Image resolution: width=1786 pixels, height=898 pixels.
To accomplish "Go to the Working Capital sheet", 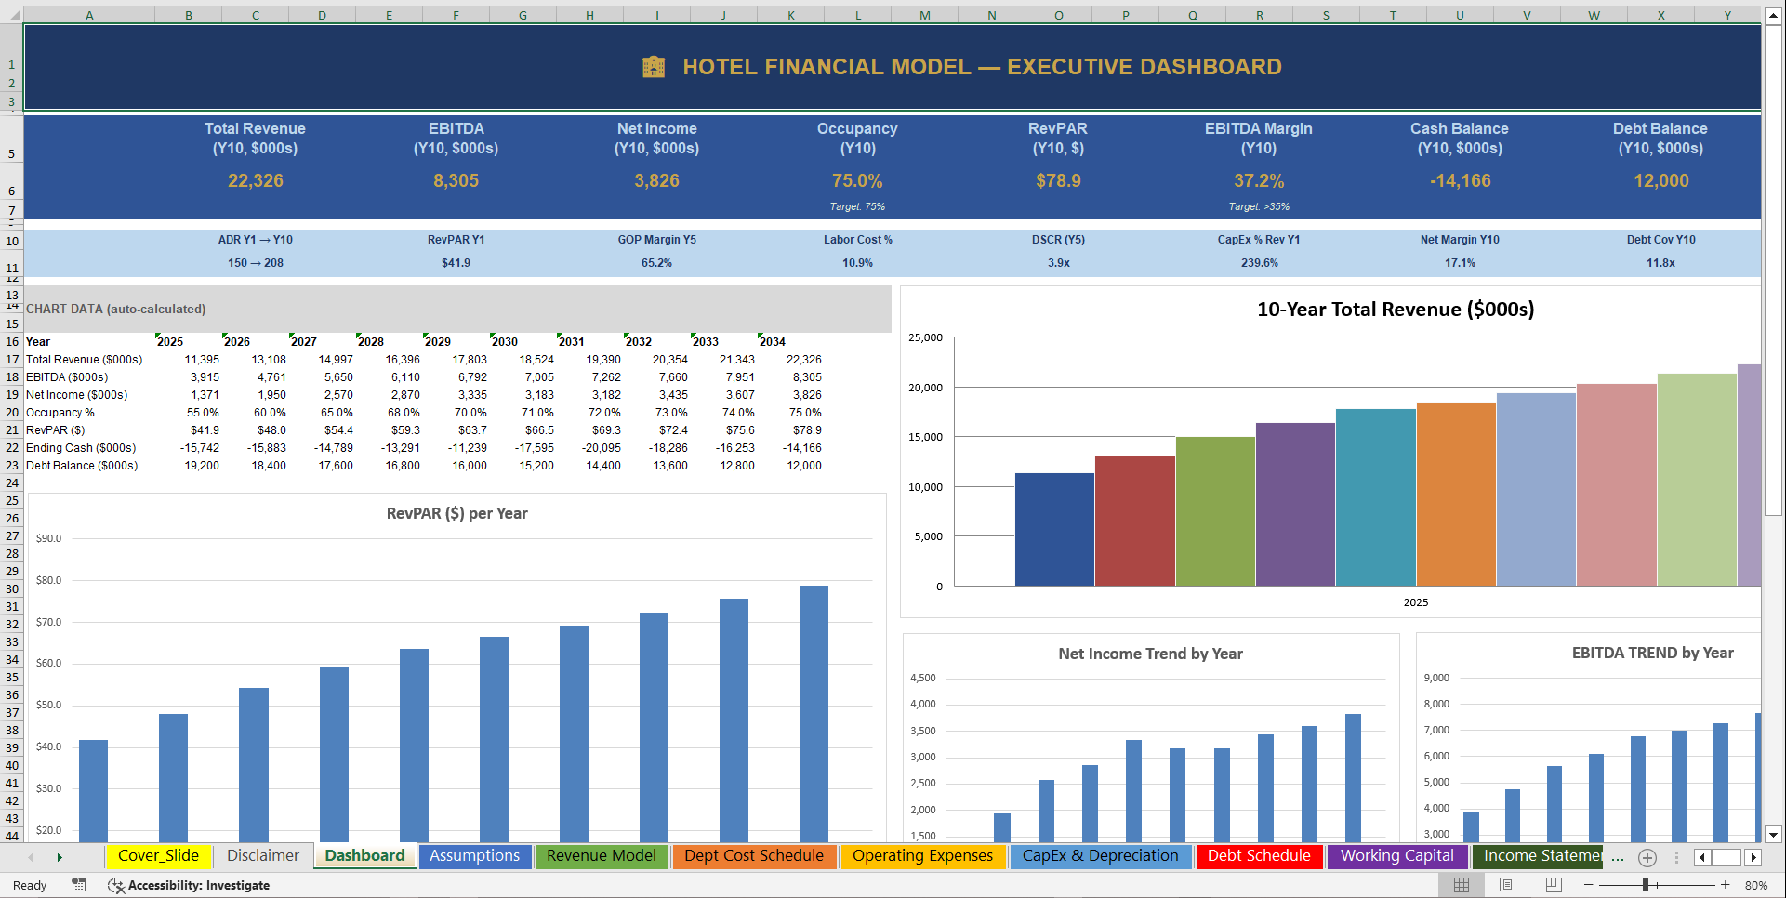I will pyautogui.click(x=1397, y=856).
